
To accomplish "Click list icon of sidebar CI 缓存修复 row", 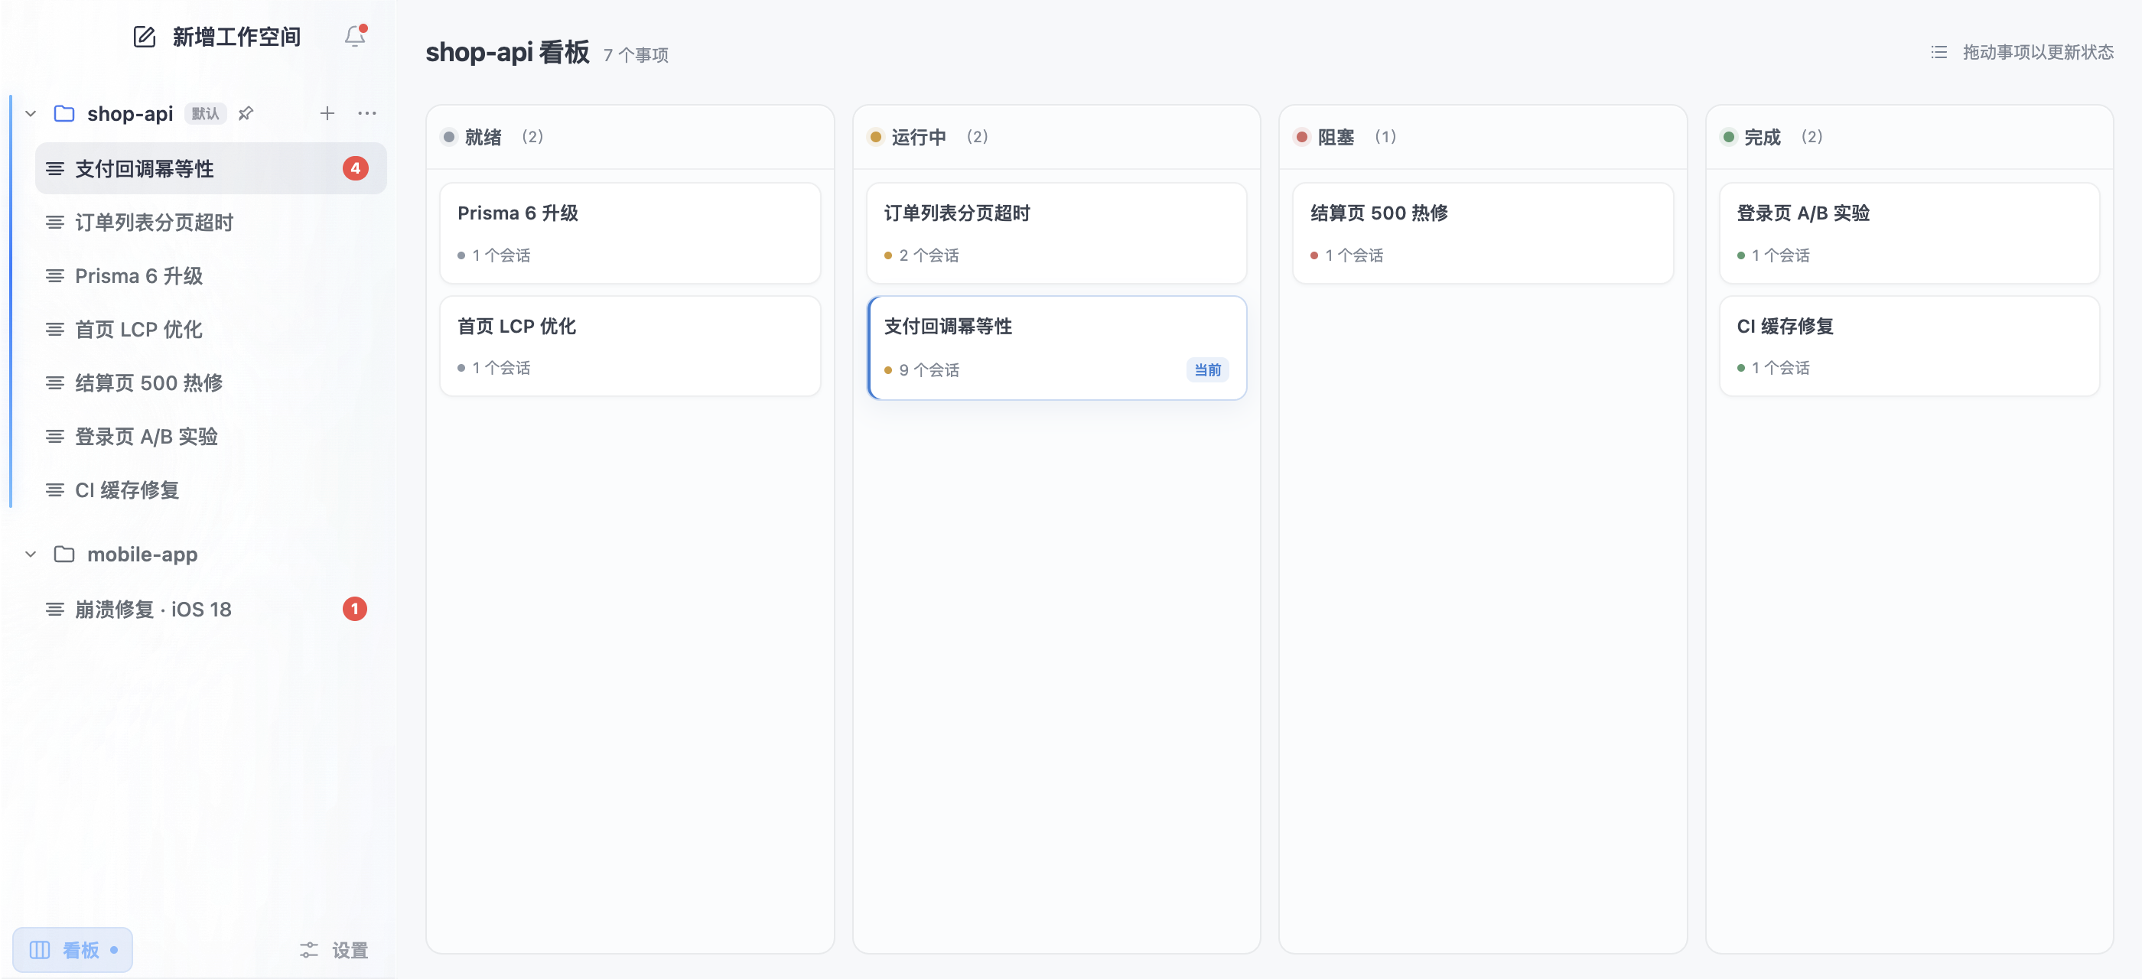I will (x=55, y=490).
